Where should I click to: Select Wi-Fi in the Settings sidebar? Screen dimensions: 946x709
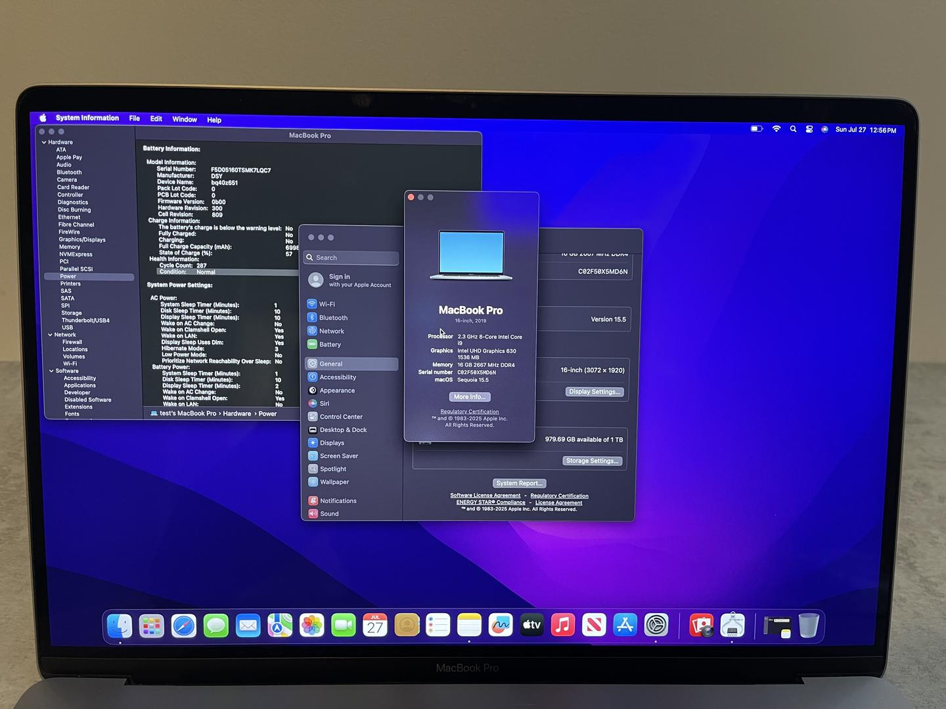point(351,304)
